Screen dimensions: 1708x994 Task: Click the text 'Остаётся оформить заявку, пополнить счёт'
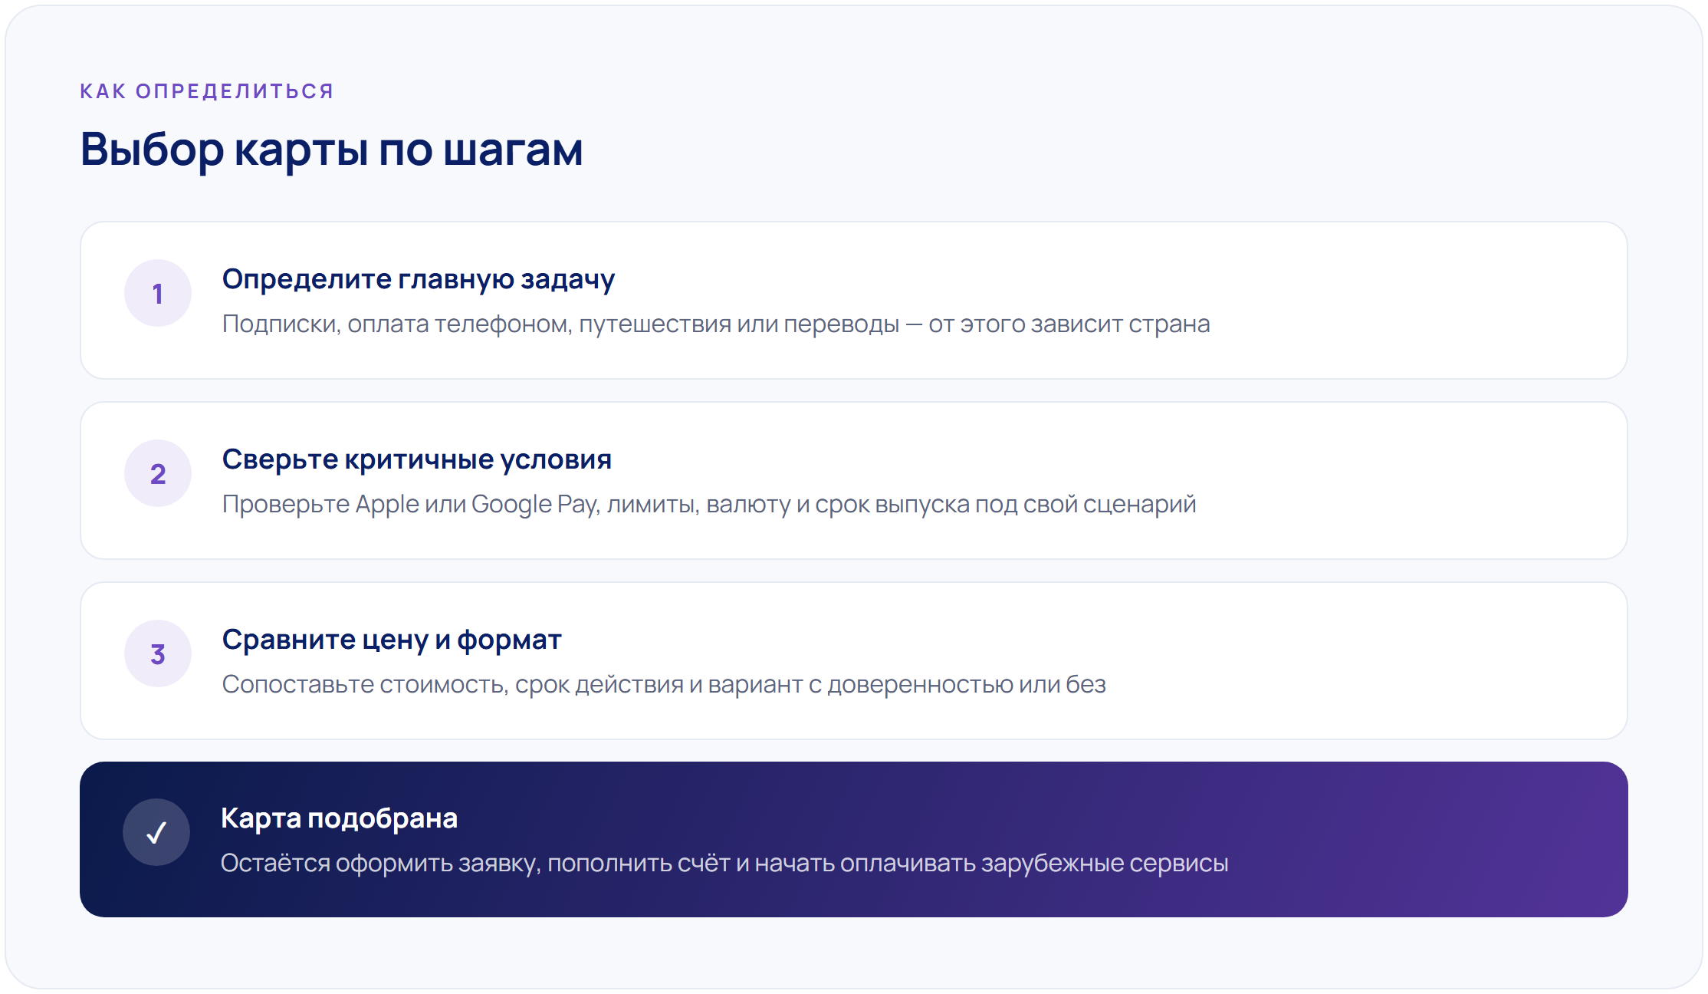tap(475, 864)
